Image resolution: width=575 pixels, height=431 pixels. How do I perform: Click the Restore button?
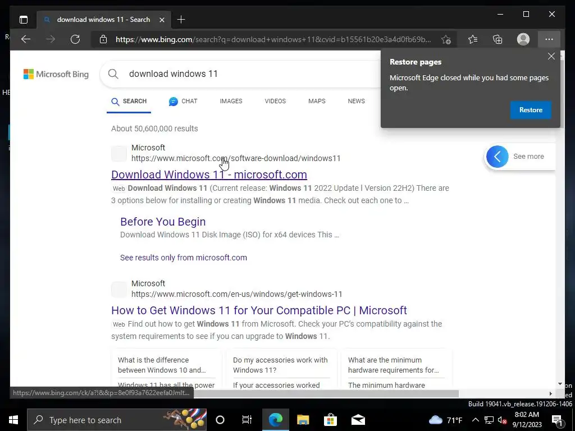pyautogui.click(x=531, y=110)
